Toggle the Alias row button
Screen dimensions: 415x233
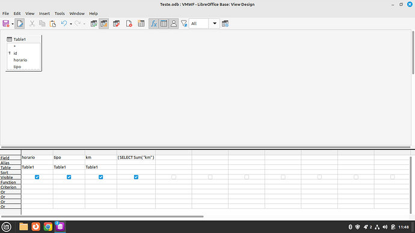click(x=174, y=23)
